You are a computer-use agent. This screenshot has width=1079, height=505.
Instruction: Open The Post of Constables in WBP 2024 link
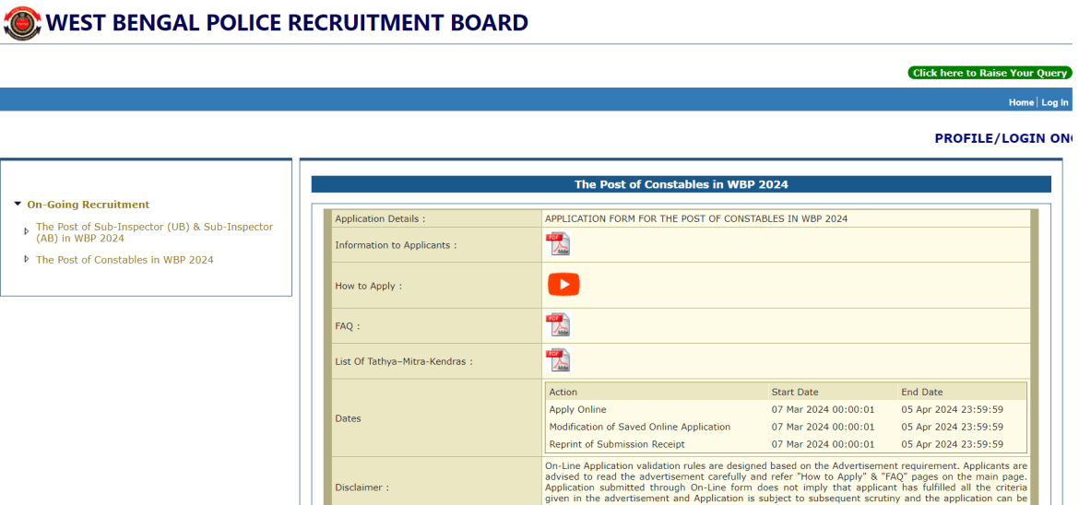click(x=125, y=260)
